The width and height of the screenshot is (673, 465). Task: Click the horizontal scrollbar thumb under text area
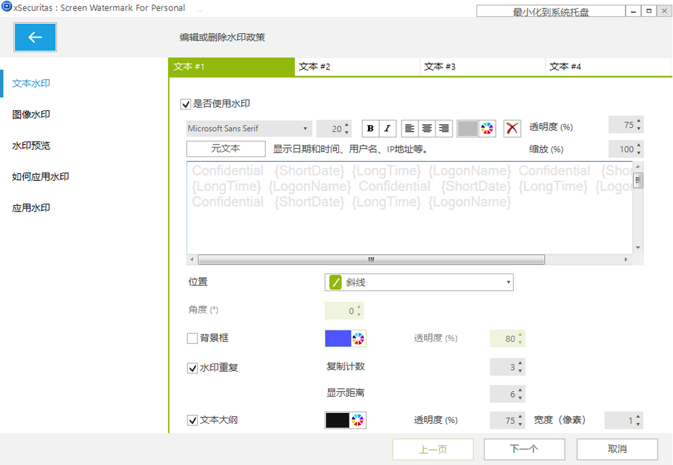371,260
